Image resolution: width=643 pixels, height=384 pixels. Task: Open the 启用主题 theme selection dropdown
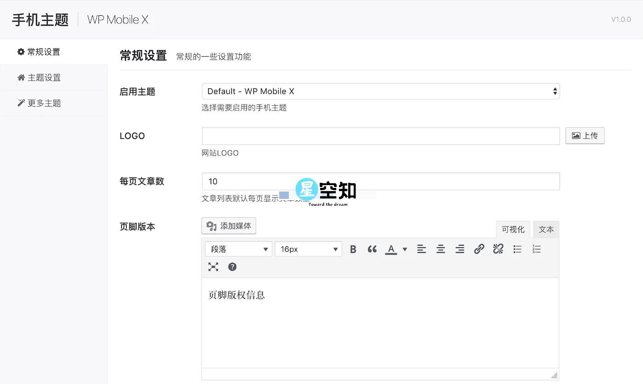381,91
